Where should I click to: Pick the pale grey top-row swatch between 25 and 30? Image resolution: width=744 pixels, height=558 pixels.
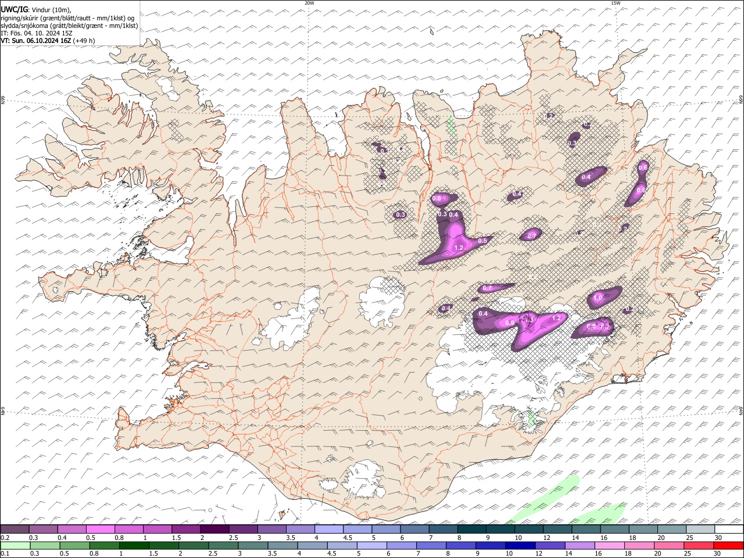(x=701, y=529)
